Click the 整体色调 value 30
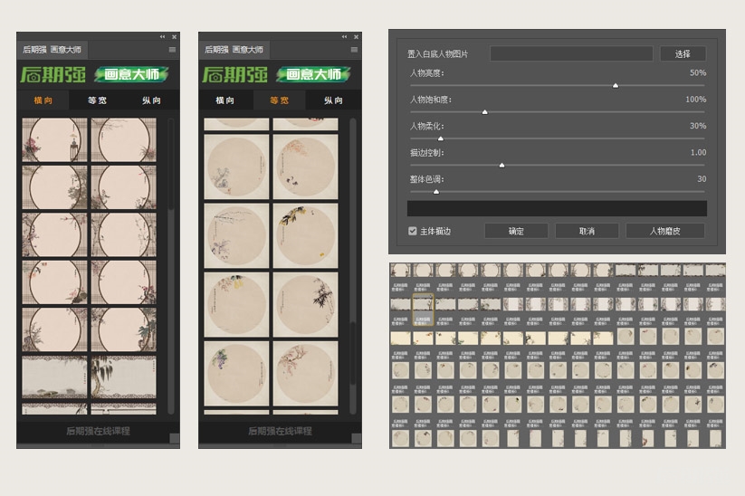745x496 pixels. click(702, 179)
